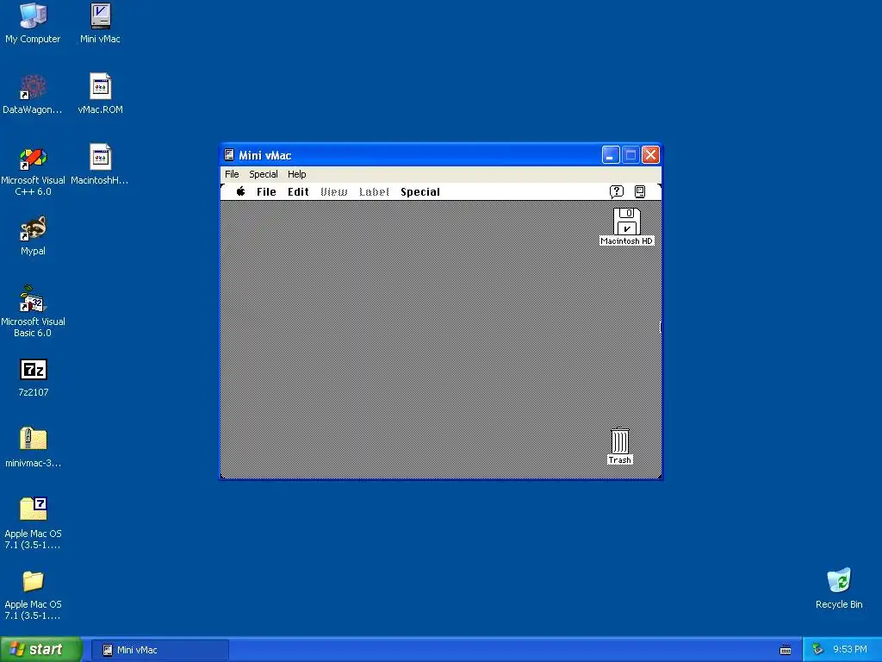This screenshot has width=882, height=662.
Task: Open Mini vMac window's Help menu
Action: click(x=296, y=174)
